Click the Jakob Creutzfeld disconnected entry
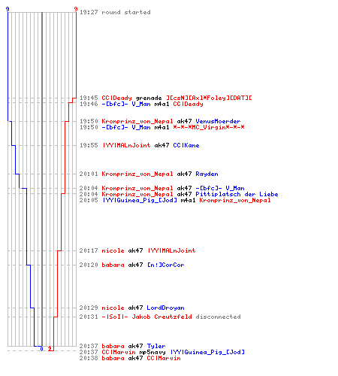The height and width of the screenshot is (376, 338). [160, 317]
